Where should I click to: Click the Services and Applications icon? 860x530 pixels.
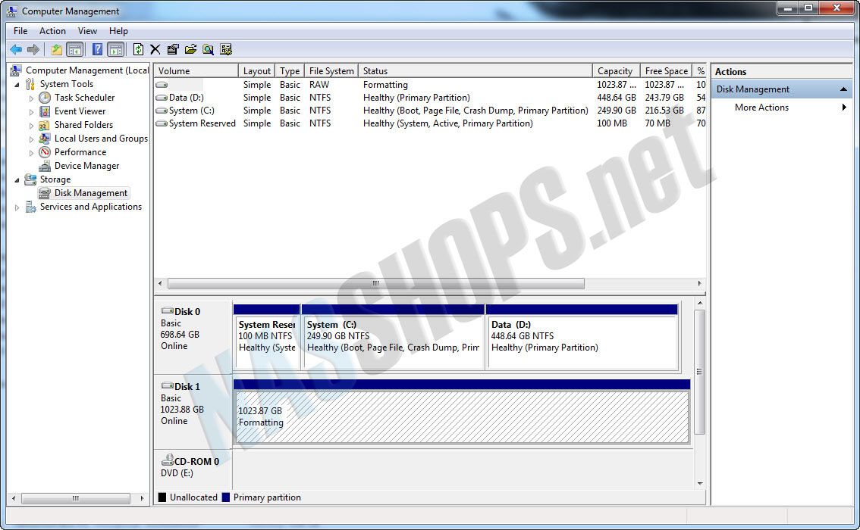pyautogui.click(x=30, y=207)
